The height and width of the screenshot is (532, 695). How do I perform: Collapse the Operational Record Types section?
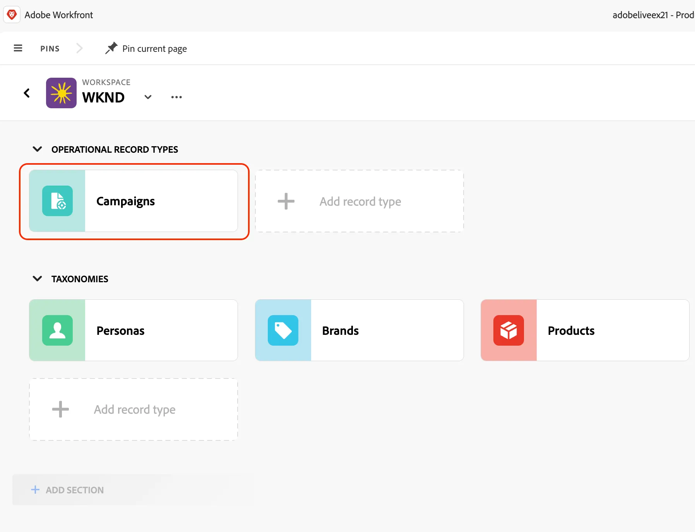coord(37,149)
